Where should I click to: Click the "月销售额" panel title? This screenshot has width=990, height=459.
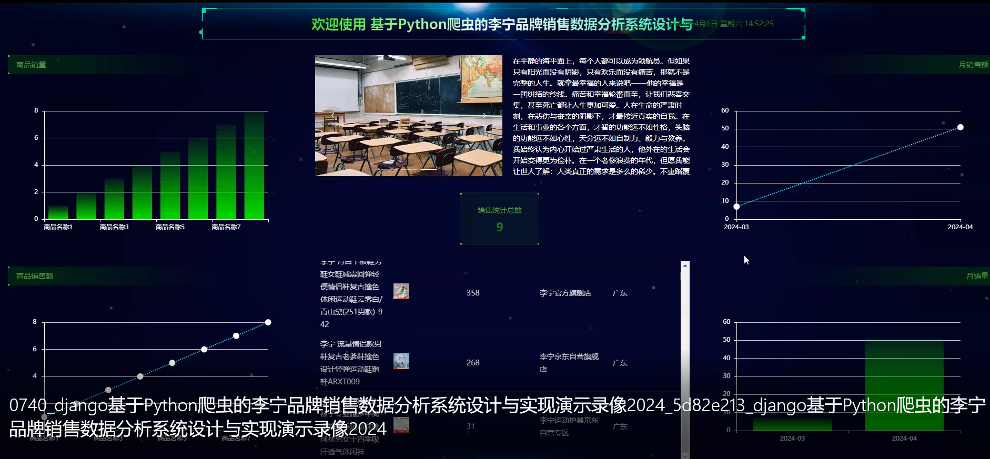click(974, 65)
